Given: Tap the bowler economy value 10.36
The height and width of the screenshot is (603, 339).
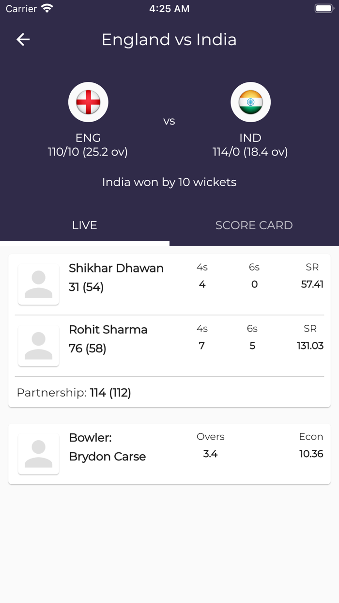Looking at the screenshot, I should click(x=311, y=454).
